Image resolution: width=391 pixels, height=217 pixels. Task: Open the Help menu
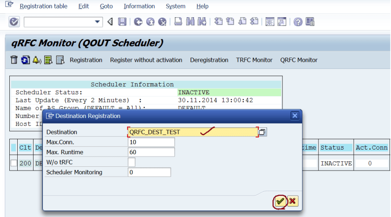coord(202,6)
